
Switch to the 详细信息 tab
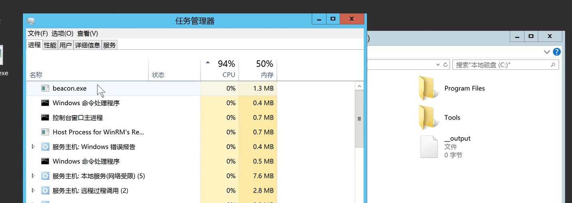coord(87,45)
